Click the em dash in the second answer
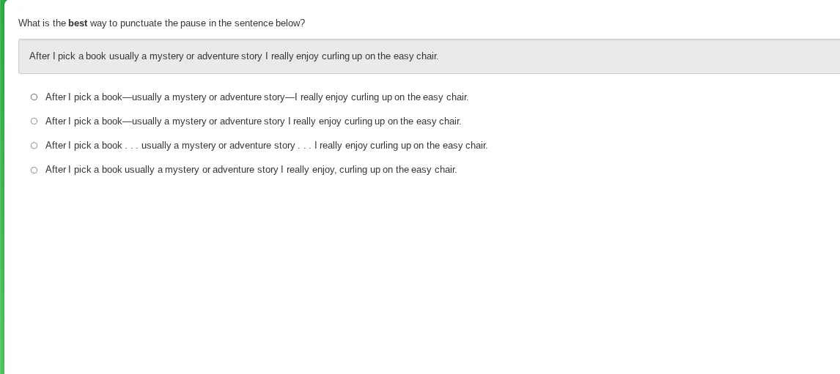 [127, 121]
